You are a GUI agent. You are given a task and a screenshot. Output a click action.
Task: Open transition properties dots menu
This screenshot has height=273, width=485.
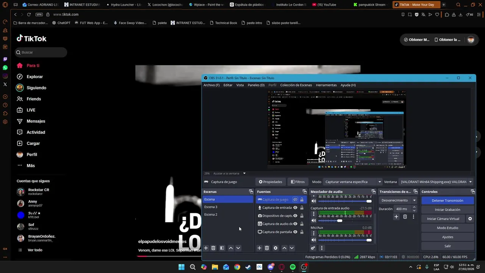click(413, 217)
